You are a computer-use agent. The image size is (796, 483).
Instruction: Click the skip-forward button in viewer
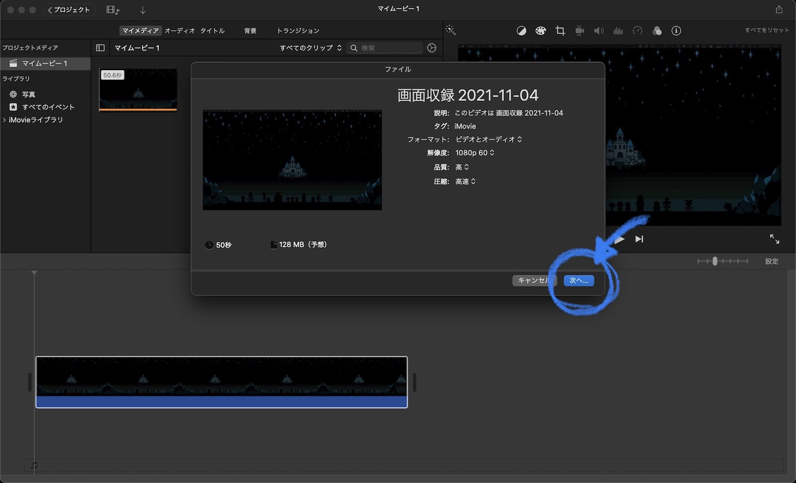(x=639, y=239)
